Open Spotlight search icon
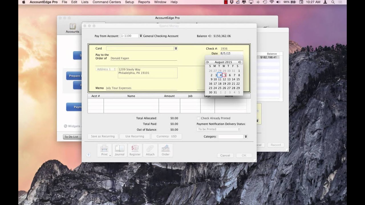Image resolution: width=365 pixels, height=205 pixels. (333, 2)
